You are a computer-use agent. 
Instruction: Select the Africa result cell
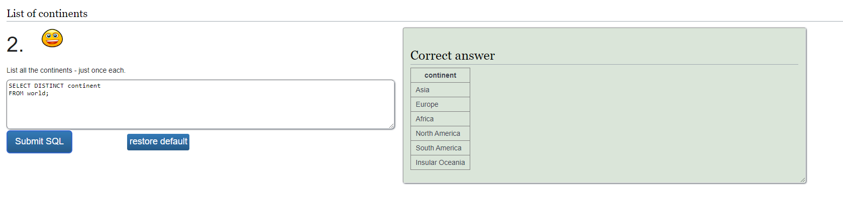coord(440,119)
